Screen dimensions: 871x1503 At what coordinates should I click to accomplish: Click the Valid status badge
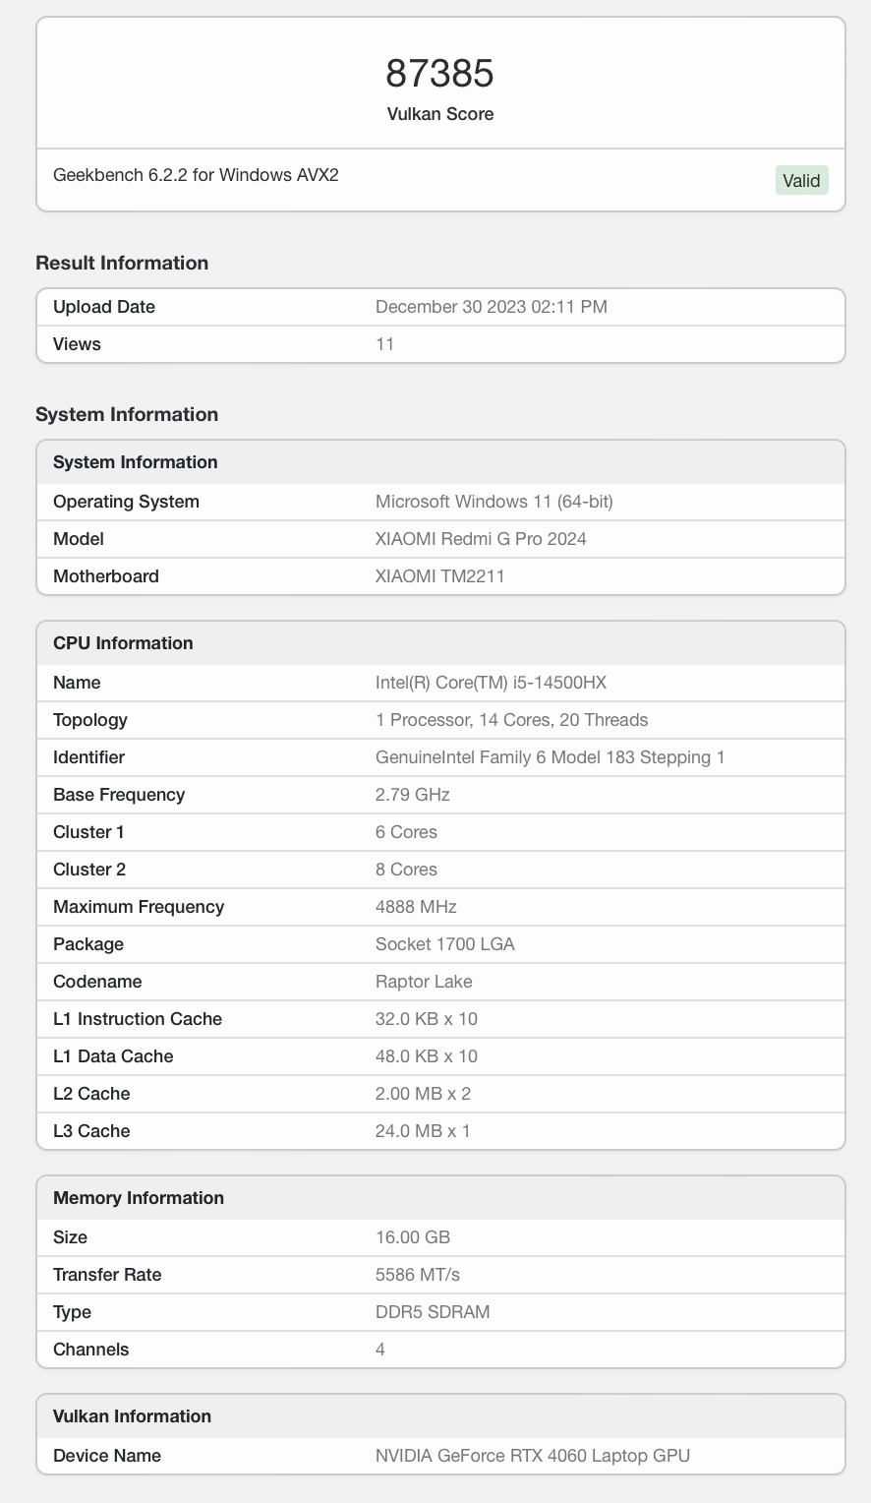coord(801,180)
